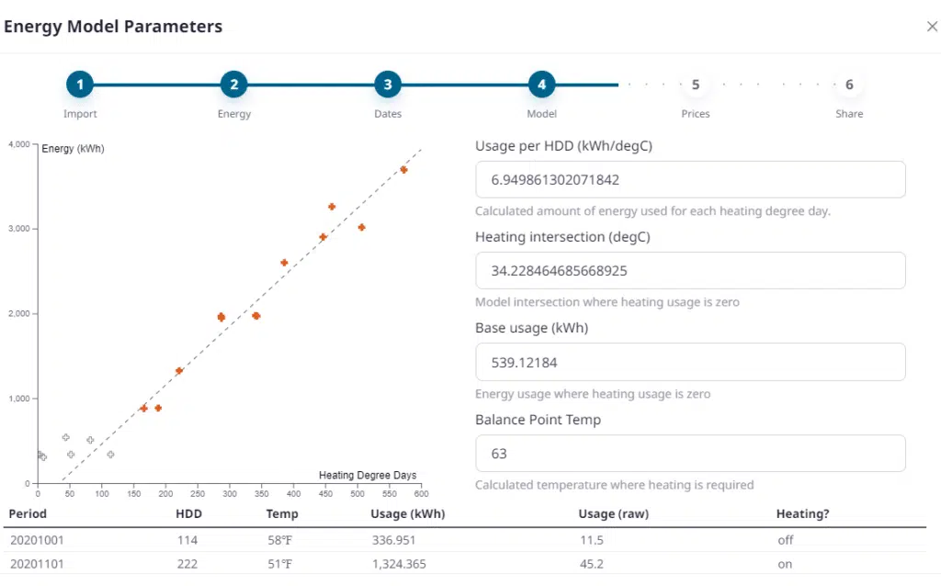Close the Energy Model Parameters dialog
The image size is (941, 586).
pos(932,27)
